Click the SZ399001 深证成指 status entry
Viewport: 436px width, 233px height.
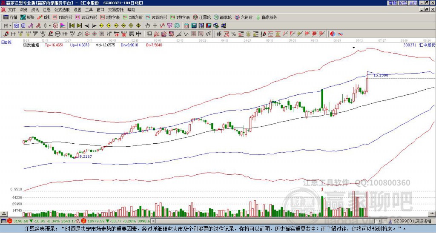coord(412,221)
